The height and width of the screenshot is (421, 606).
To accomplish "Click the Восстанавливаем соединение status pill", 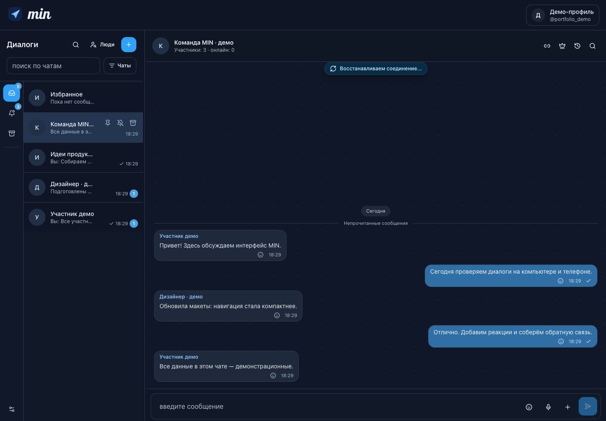I will pyautogui.click(x=376, y=69).
